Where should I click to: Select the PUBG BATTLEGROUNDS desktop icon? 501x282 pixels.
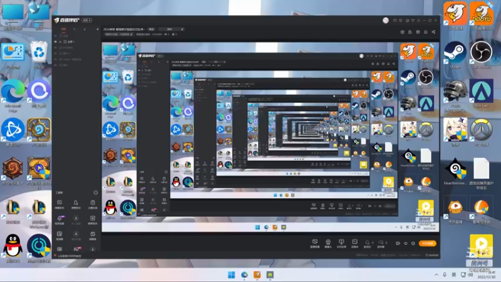(455, 96)
